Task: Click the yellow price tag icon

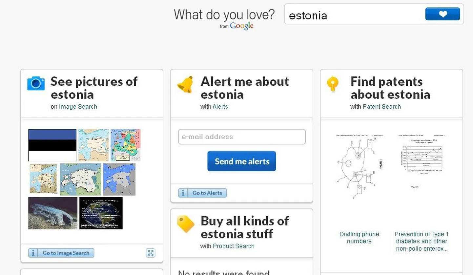Action: point(186,224)
